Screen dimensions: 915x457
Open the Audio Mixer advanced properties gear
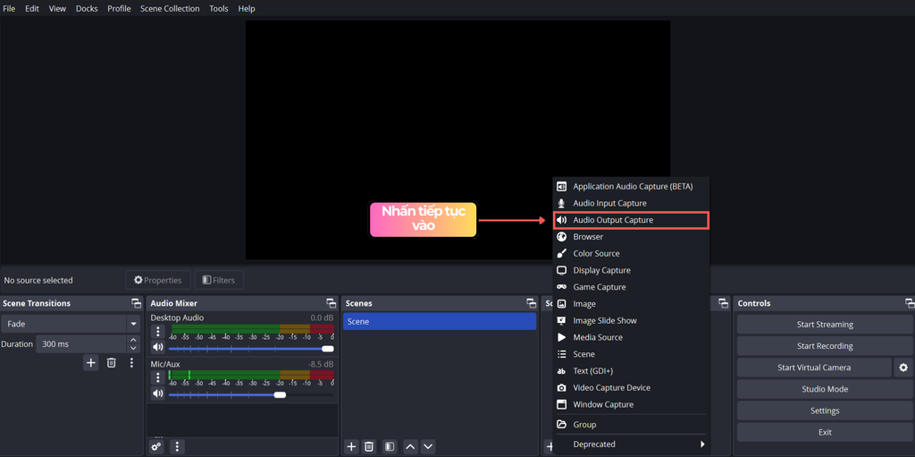[156, 446]
